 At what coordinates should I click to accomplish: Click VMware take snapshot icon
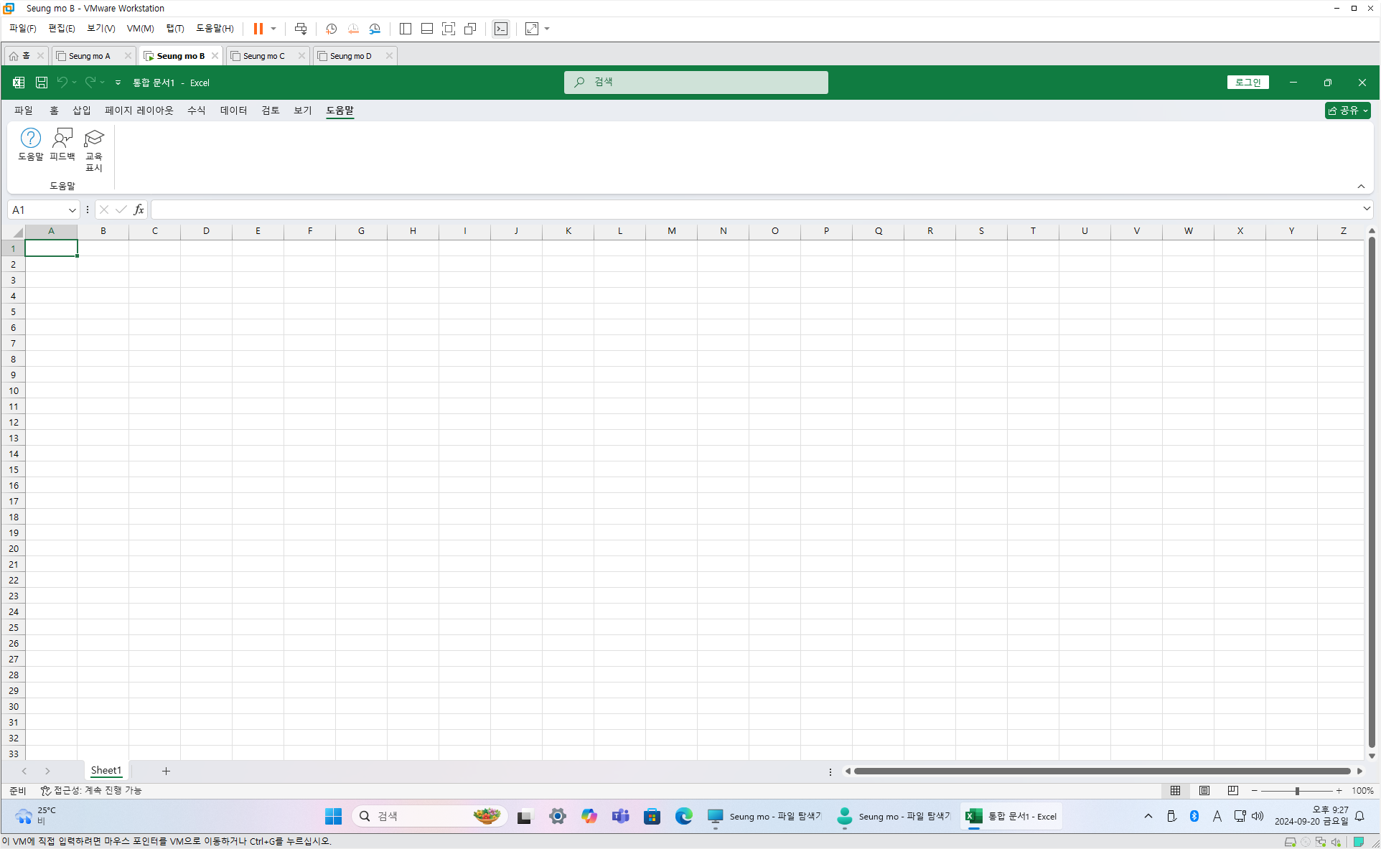[x=331, y=29]
